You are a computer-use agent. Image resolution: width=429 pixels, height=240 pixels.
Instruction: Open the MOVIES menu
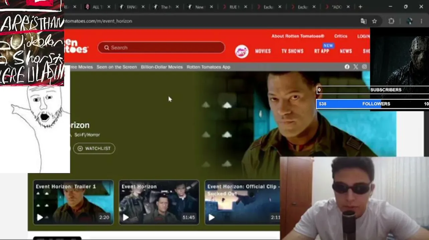pyautogui.click(x=263, y=51)
